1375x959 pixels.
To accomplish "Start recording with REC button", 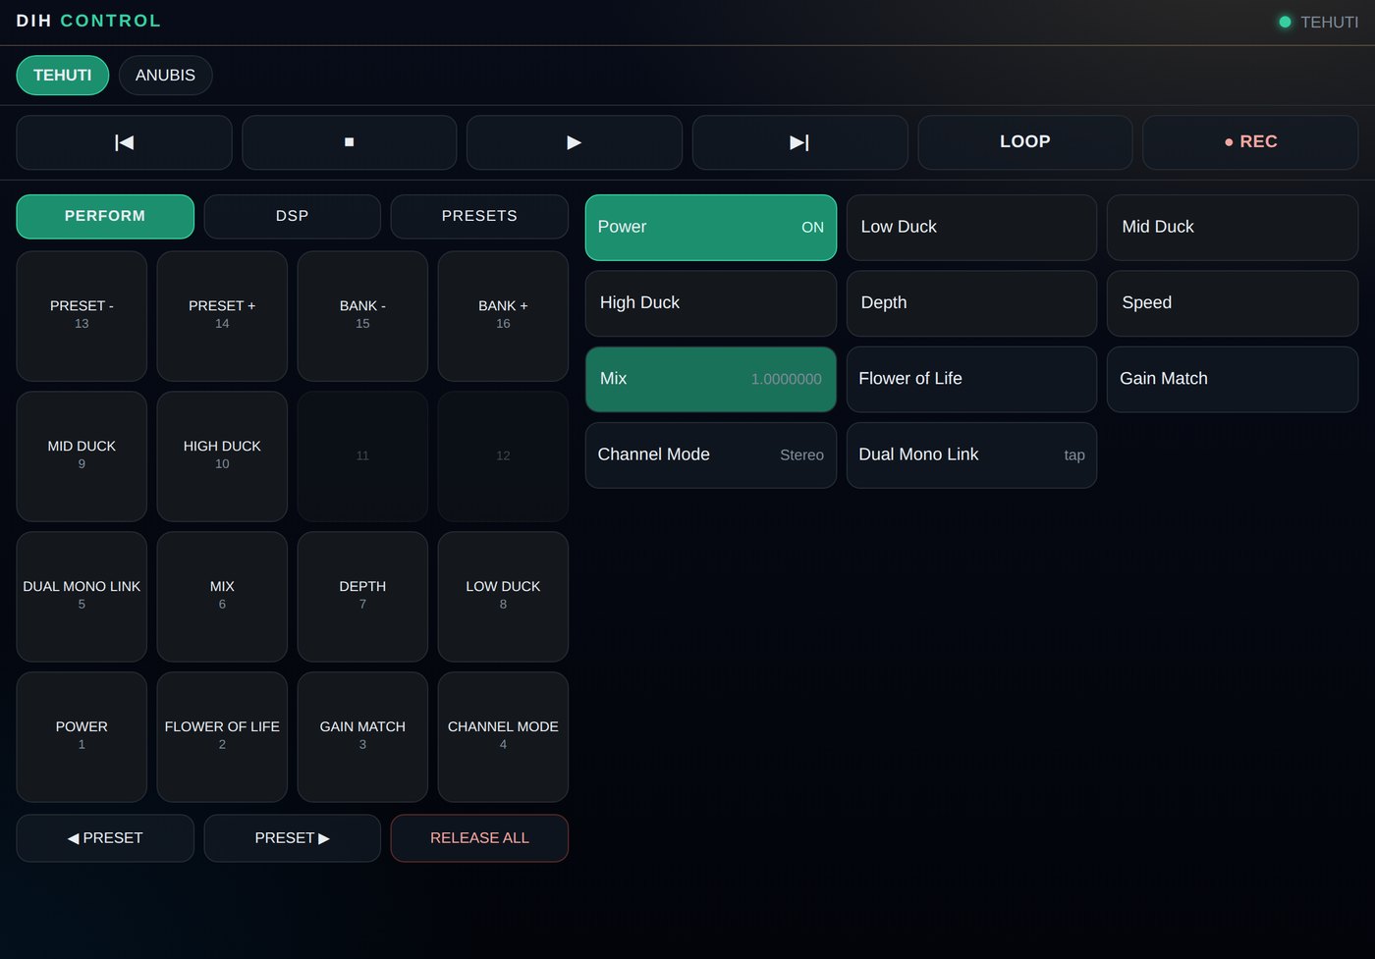I will 1250,142.
